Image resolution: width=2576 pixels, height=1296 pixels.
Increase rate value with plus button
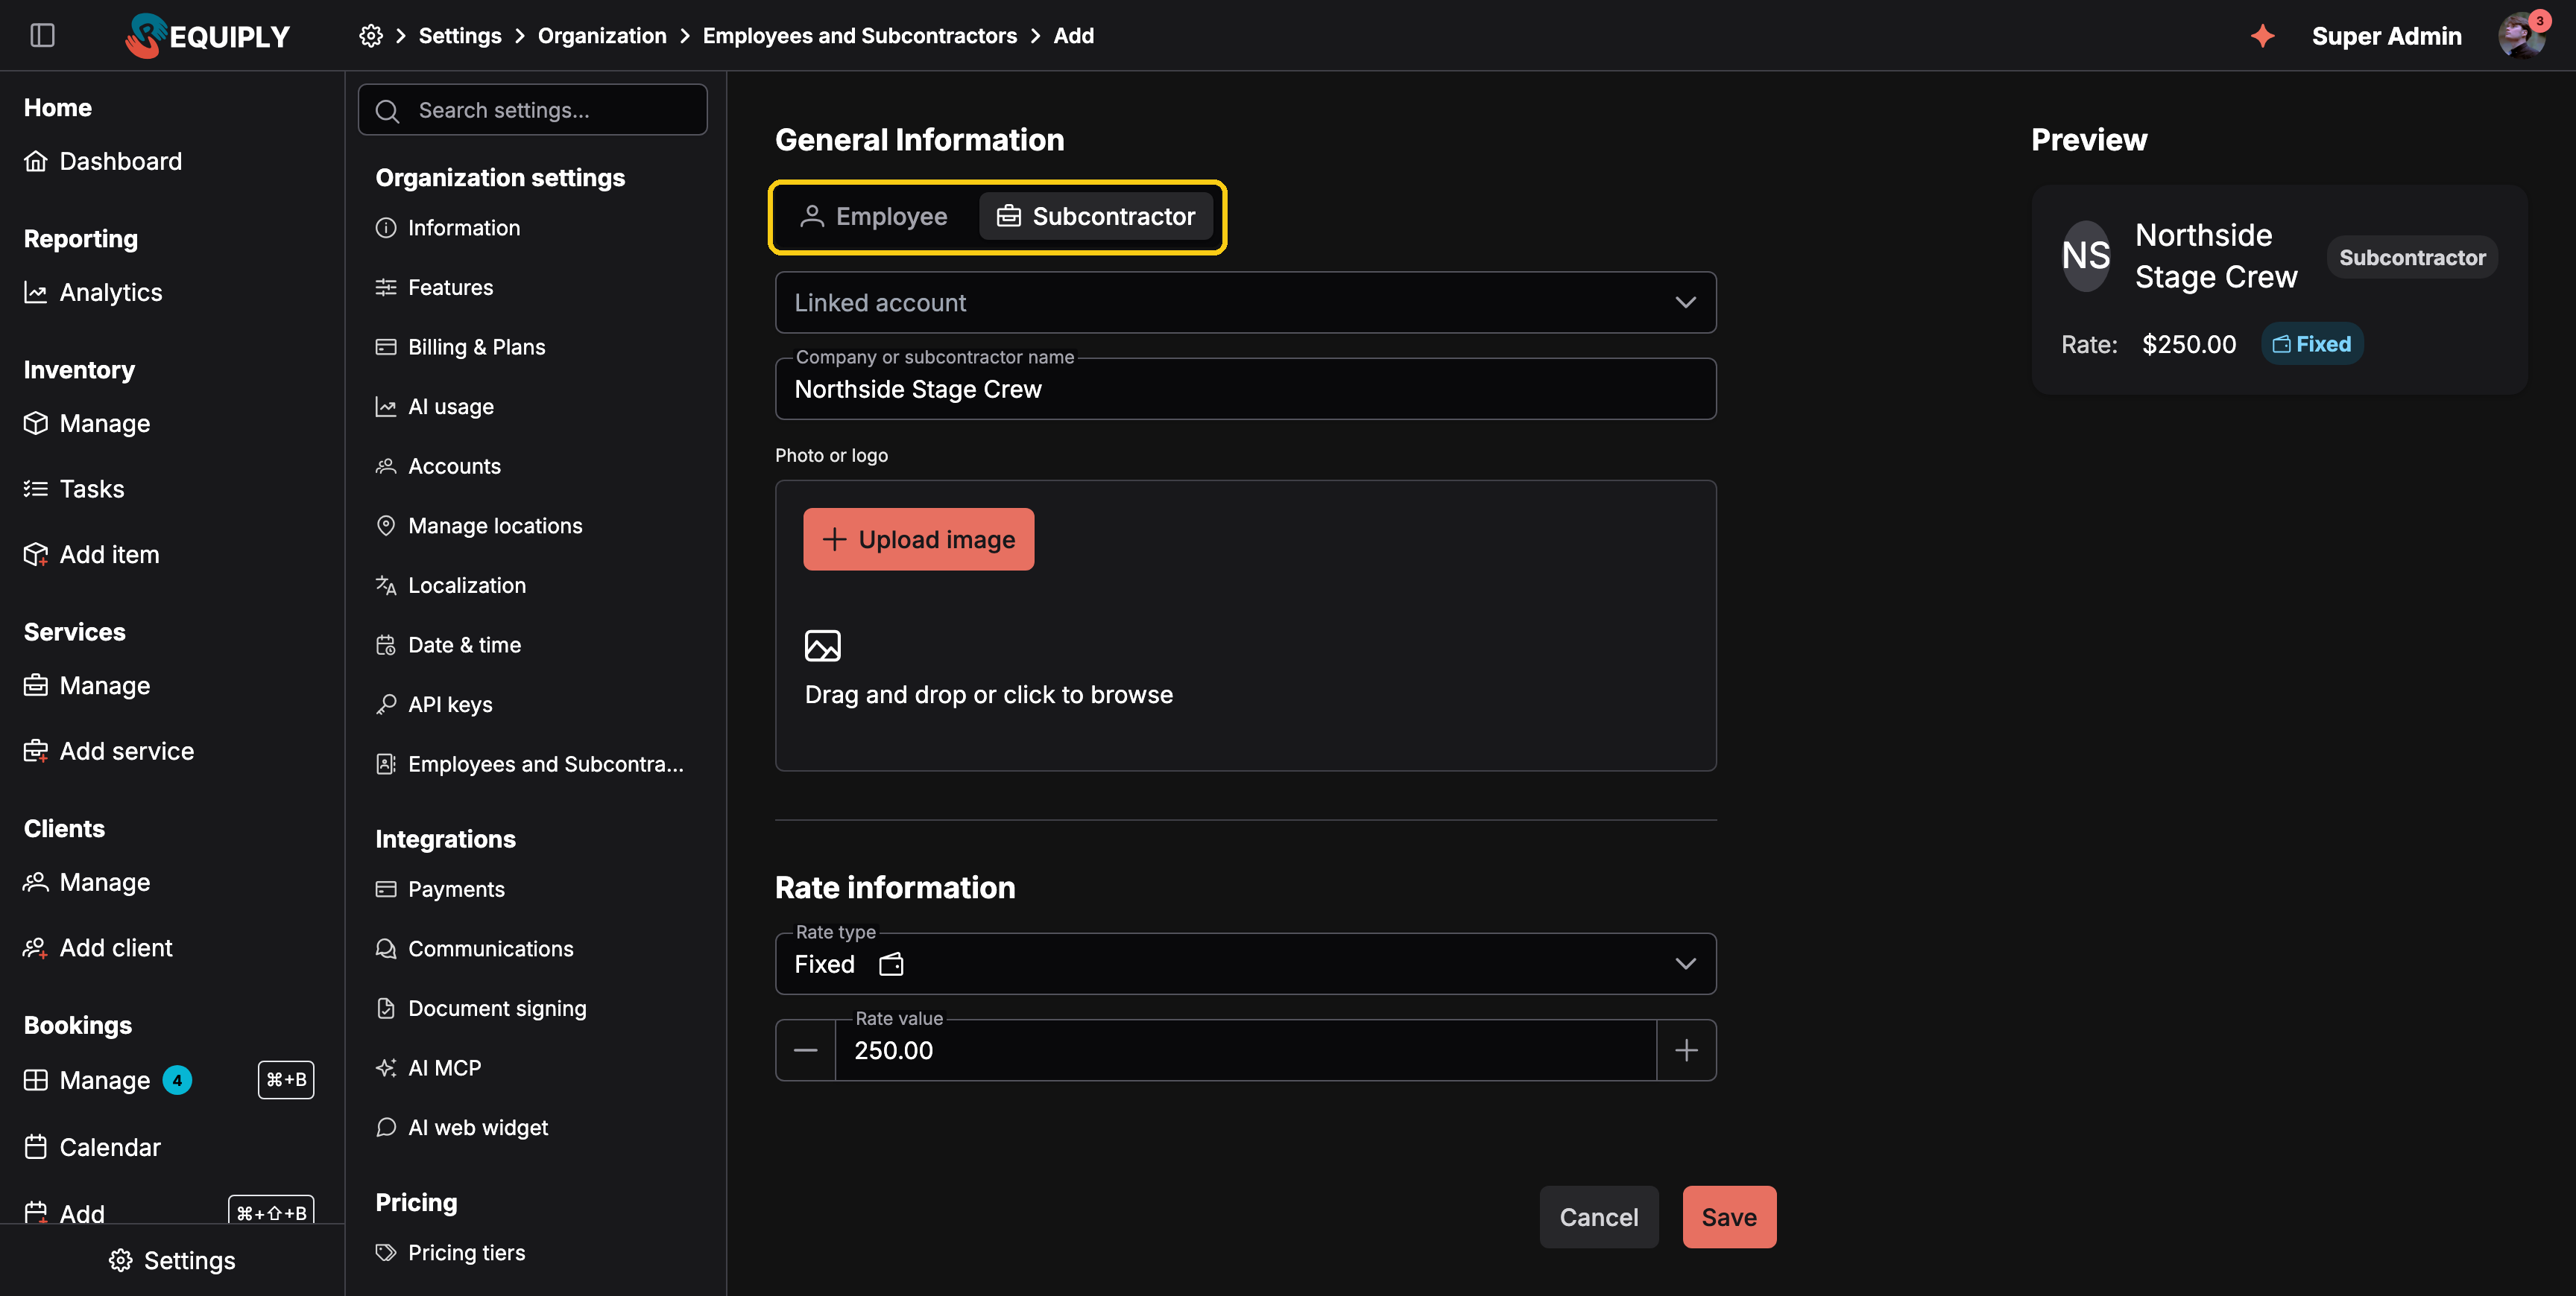click(1686, 1050)
